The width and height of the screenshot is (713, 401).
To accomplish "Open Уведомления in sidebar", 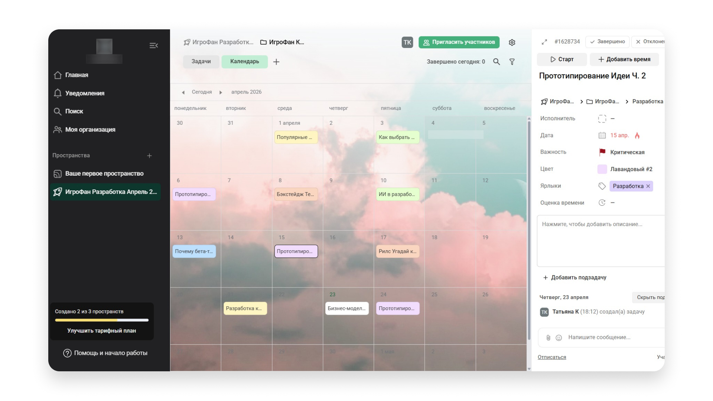I will (x=85, y=93).
